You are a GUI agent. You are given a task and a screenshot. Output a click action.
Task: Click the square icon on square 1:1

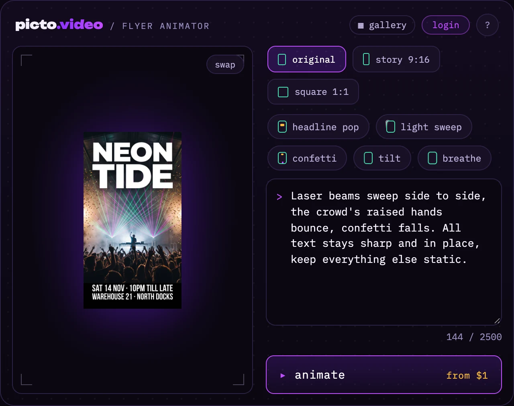coord(283,92)
